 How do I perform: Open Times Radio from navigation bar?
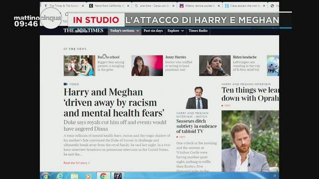click(198, 30)
